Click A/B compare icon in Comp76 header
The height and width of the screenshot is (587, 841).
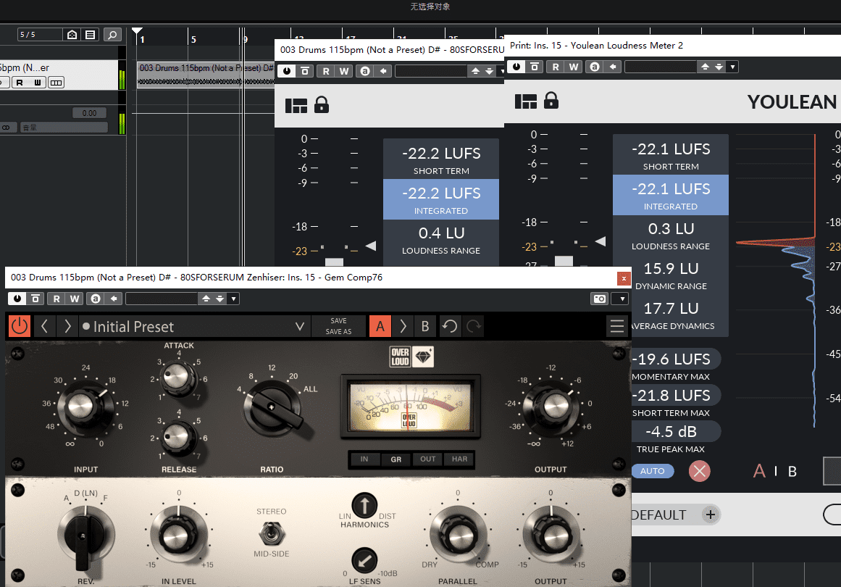coord(96,299)
